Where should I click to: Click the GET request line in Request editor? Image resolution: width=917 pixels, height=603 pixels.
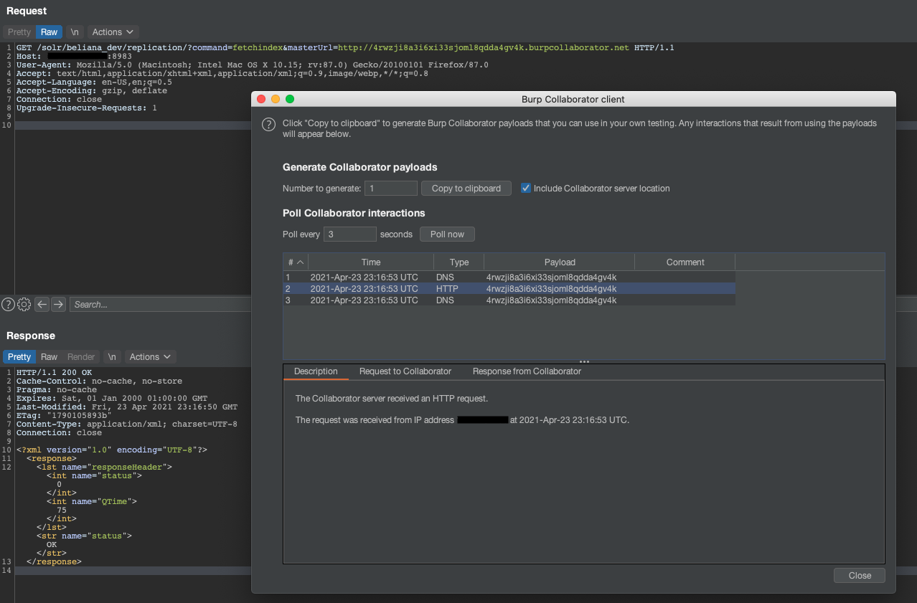(x=345, y=47)
